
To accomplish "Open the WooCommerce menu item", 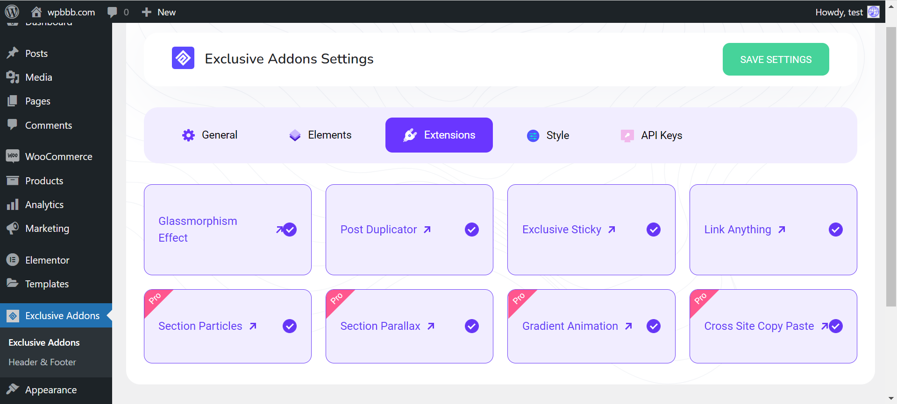I will [x=56, y=156].
